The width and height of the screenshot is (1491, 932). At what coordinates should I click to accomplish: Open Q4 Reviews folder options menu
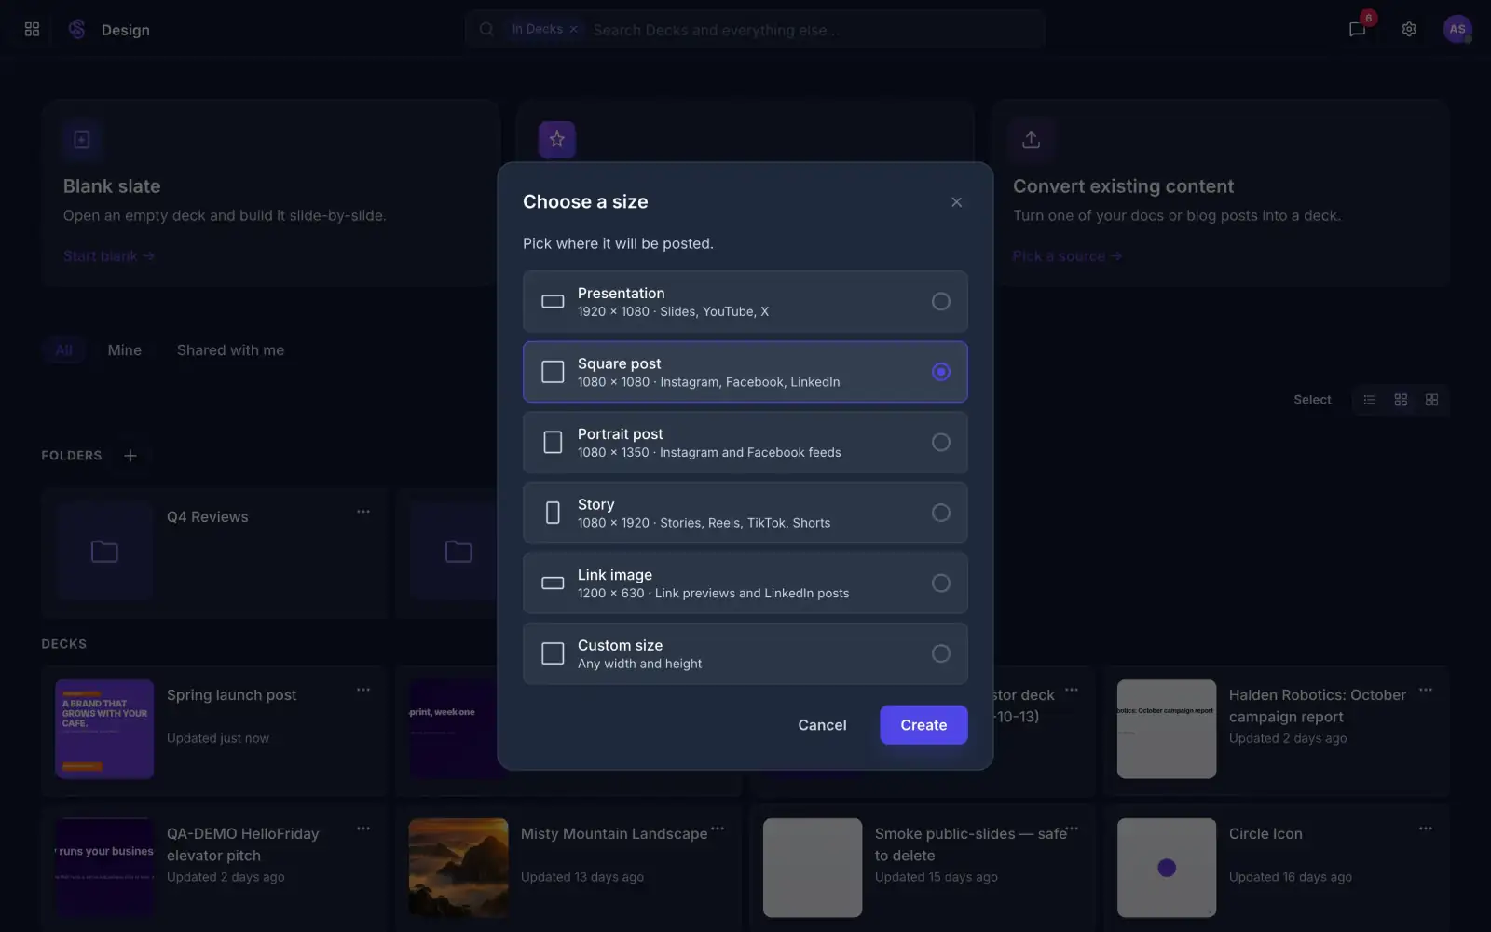pyautogui.click(x=363, y=512)
